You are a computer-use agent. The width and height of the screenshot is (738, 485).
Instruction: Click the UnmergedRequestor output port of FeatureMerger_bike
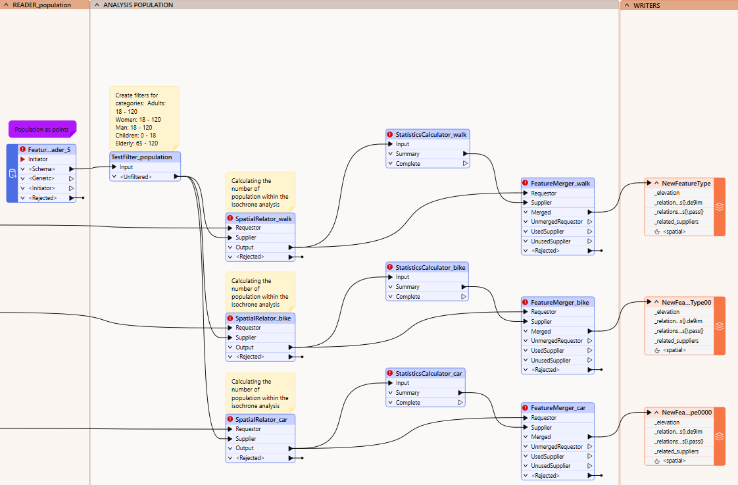[590, 341]
